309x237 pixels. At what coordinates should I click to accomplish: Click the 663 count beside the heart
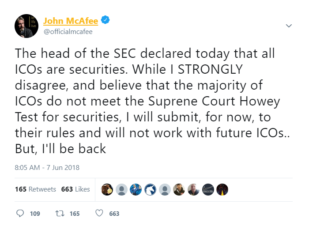pyautogui.click(x=114, y=214)
